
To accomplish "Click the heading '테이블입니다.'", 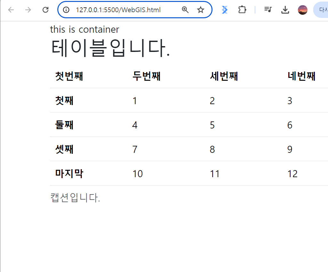I will pyautogui.click(x=110, y=48).
